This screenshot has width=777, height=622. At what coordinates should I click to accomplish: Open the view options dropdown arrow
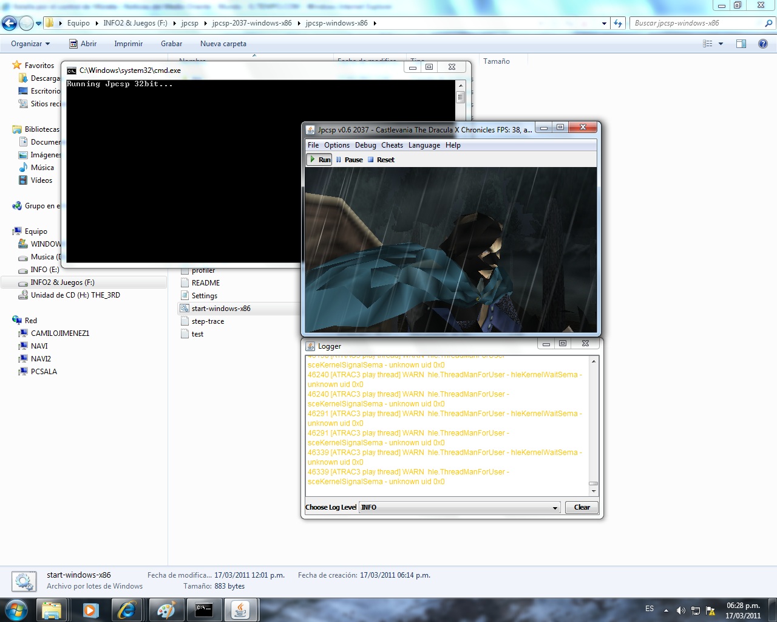point(721,44)
